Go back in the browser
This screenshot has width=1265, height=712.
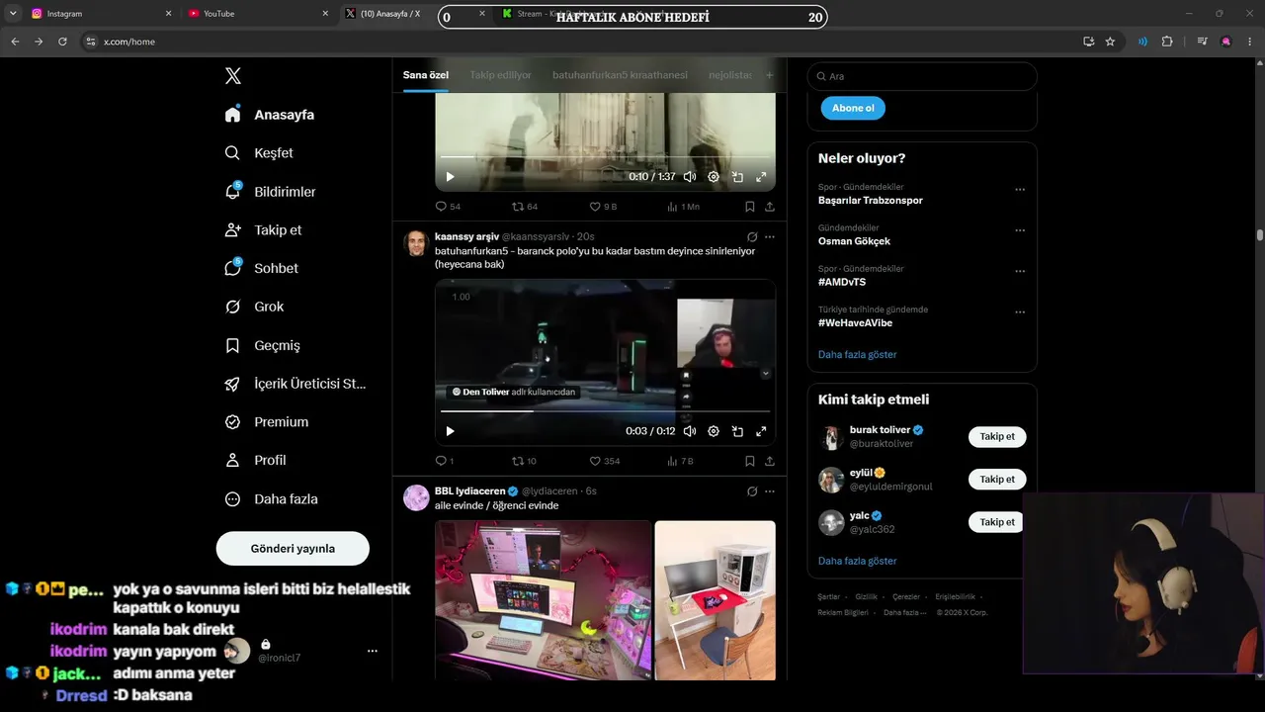coord(15,42)
